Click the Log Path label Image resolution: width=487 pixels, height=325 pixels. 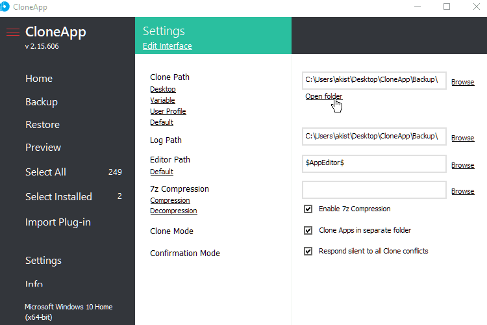click(166, 140)
